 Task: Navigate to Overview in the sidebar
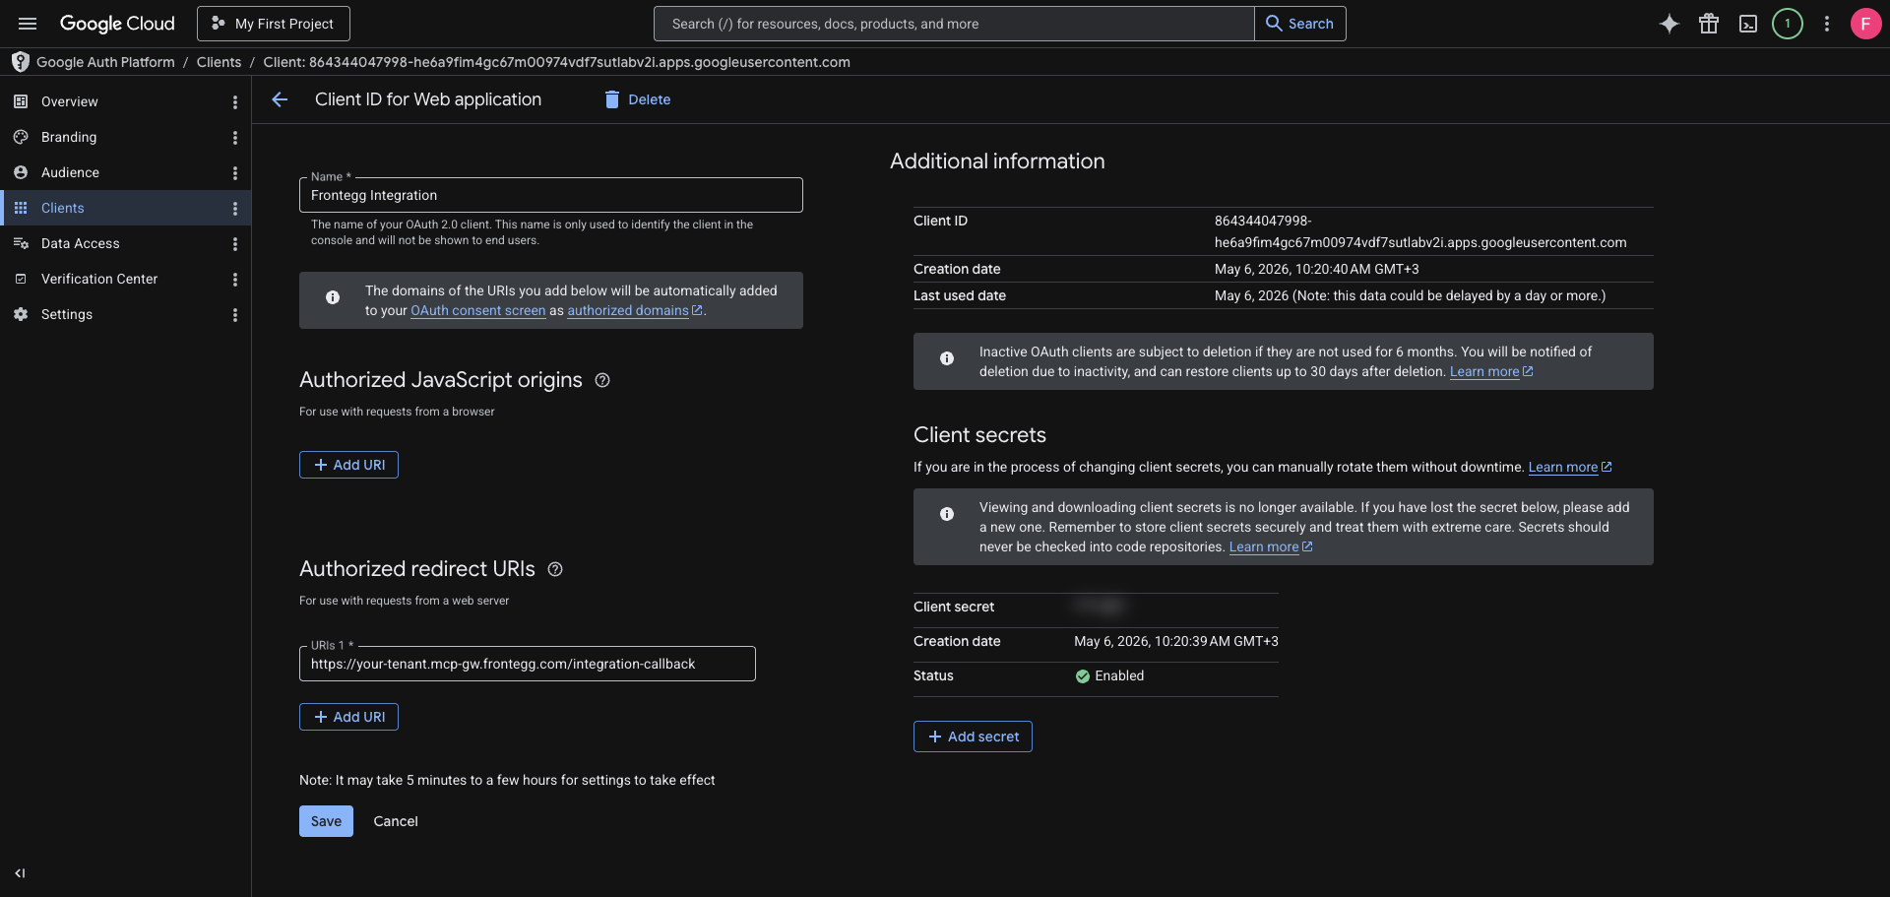pos(125,101)
